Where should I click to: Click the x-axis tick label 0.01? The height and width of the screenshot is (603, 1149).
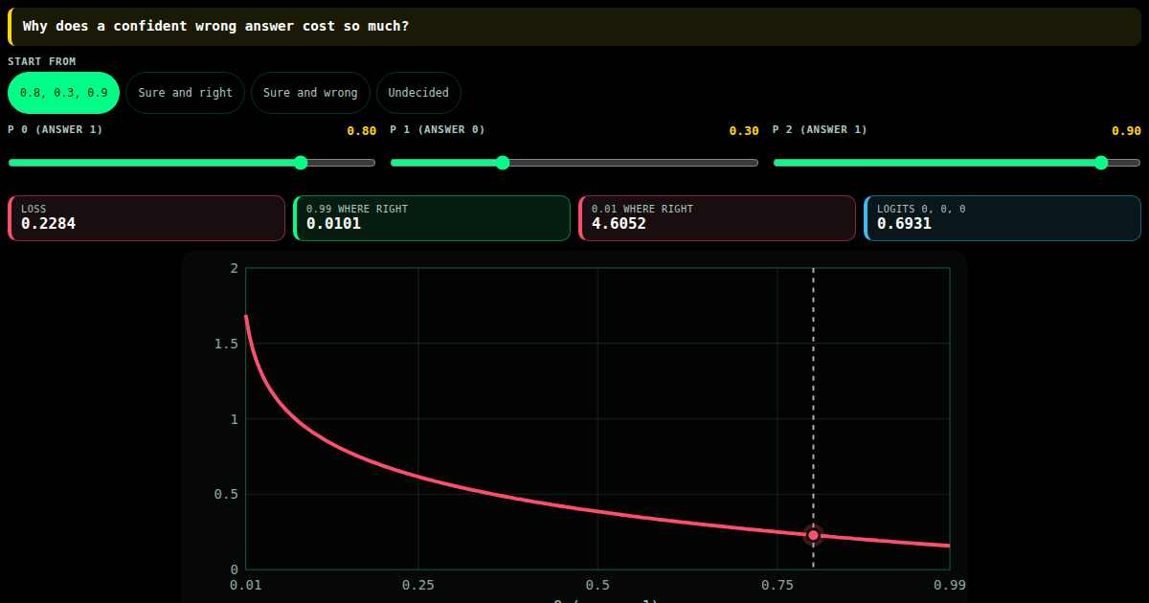click(x=246, y=585)
